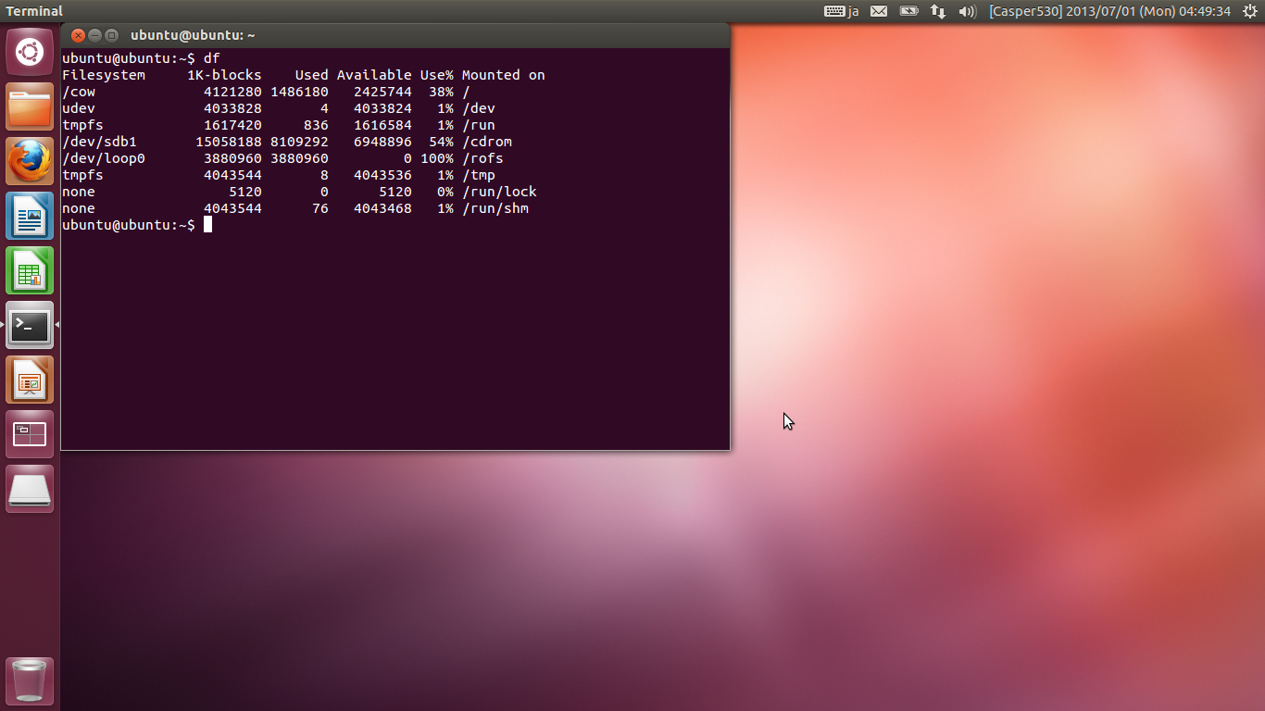
Task: Click the terminal cursor at last prompt
Action: click(208, 225)
